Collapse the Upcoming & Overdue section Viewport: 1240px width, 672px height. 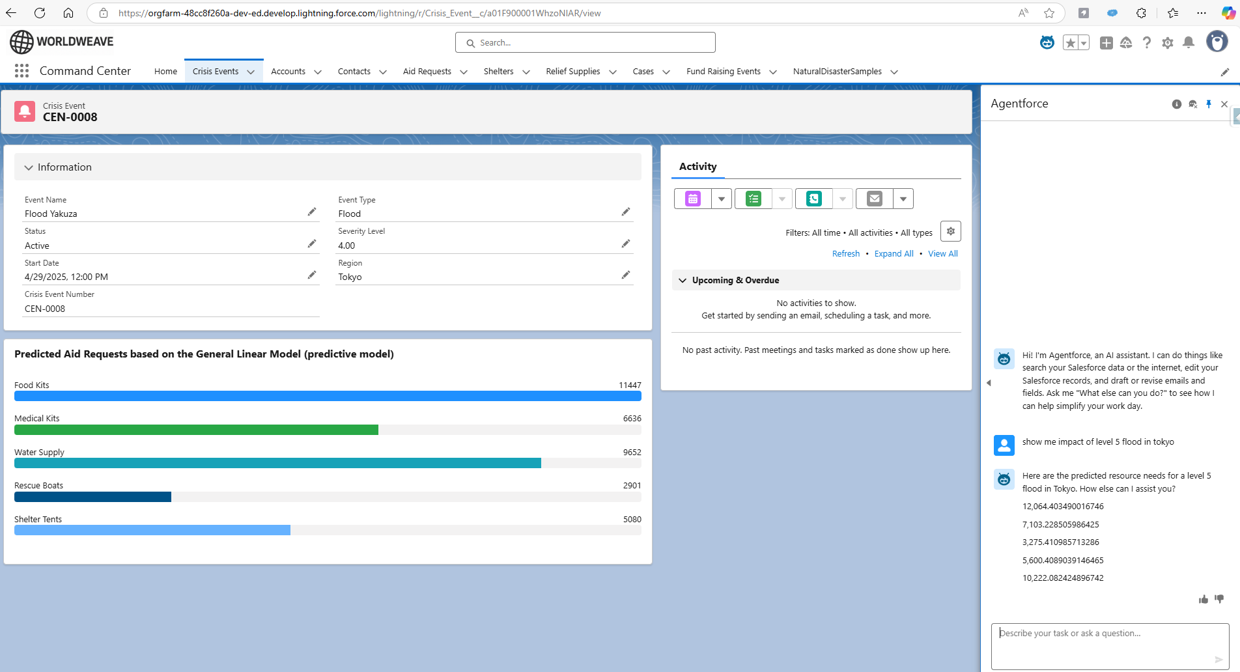(x=683, y=281)
